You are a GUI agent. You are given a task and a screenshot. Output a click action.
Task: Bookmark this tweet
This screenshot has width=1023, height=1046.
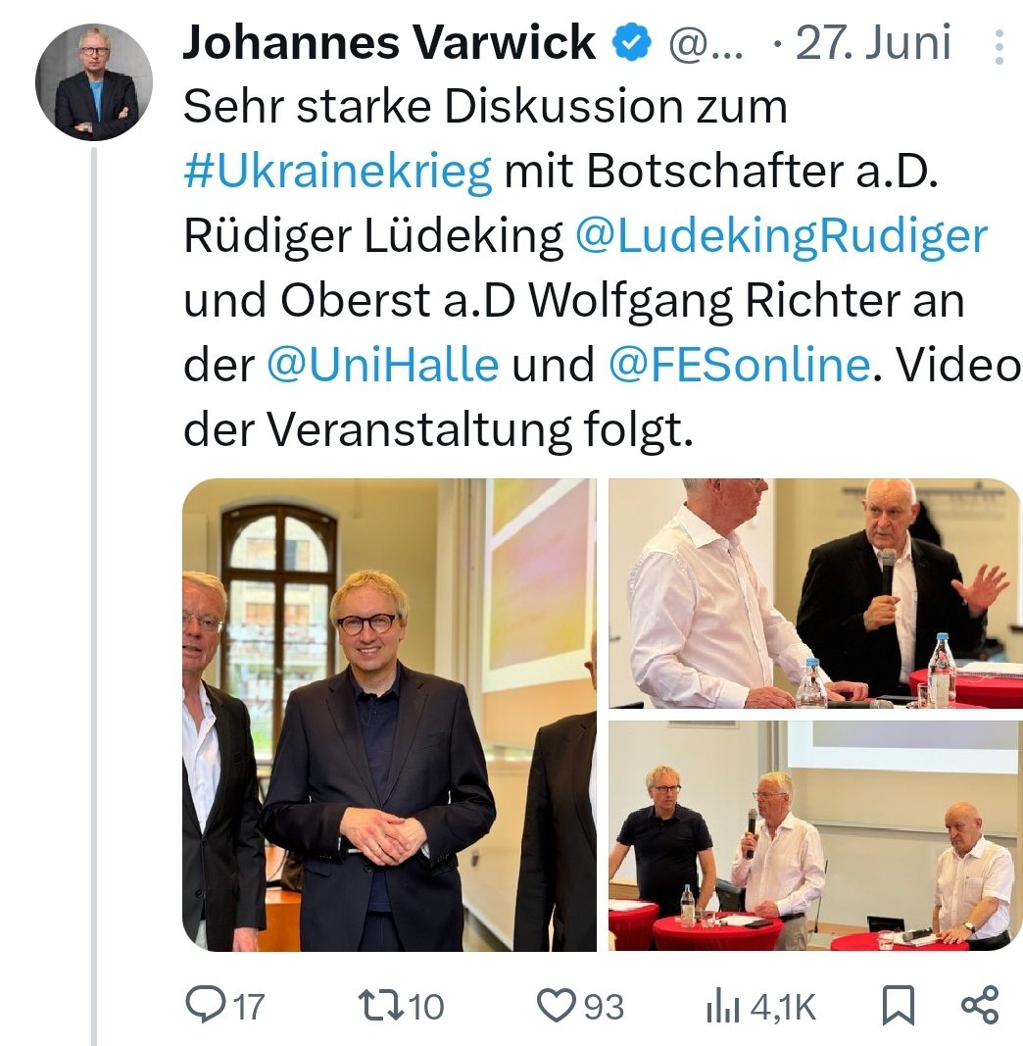(x=899, y=1005)
